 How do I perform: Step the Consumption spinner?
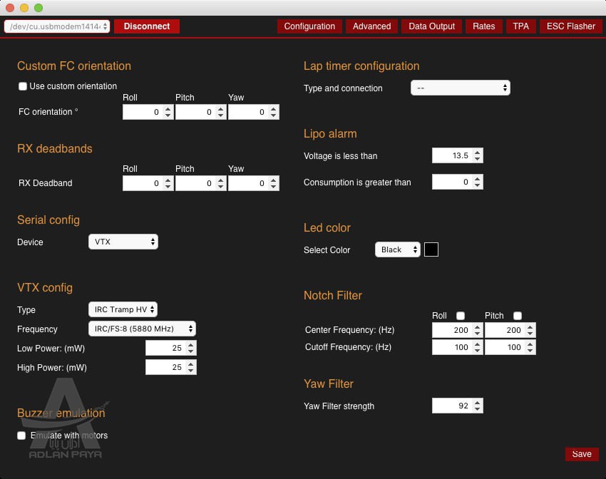(478, 182)
